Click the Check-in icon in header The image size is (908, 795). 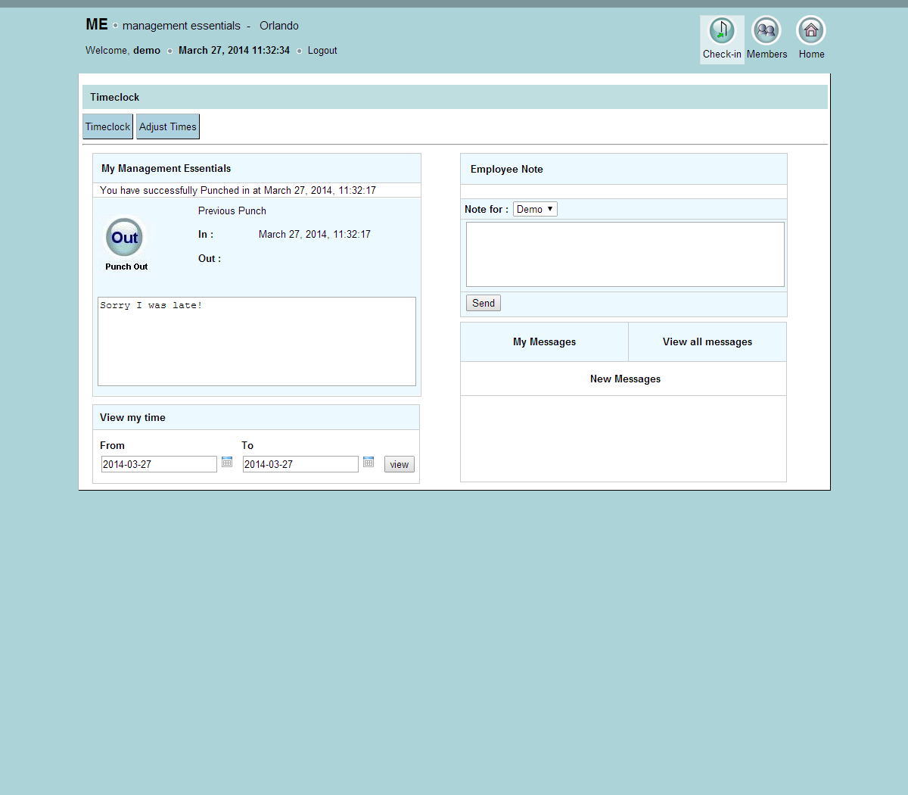click(722, 31)
